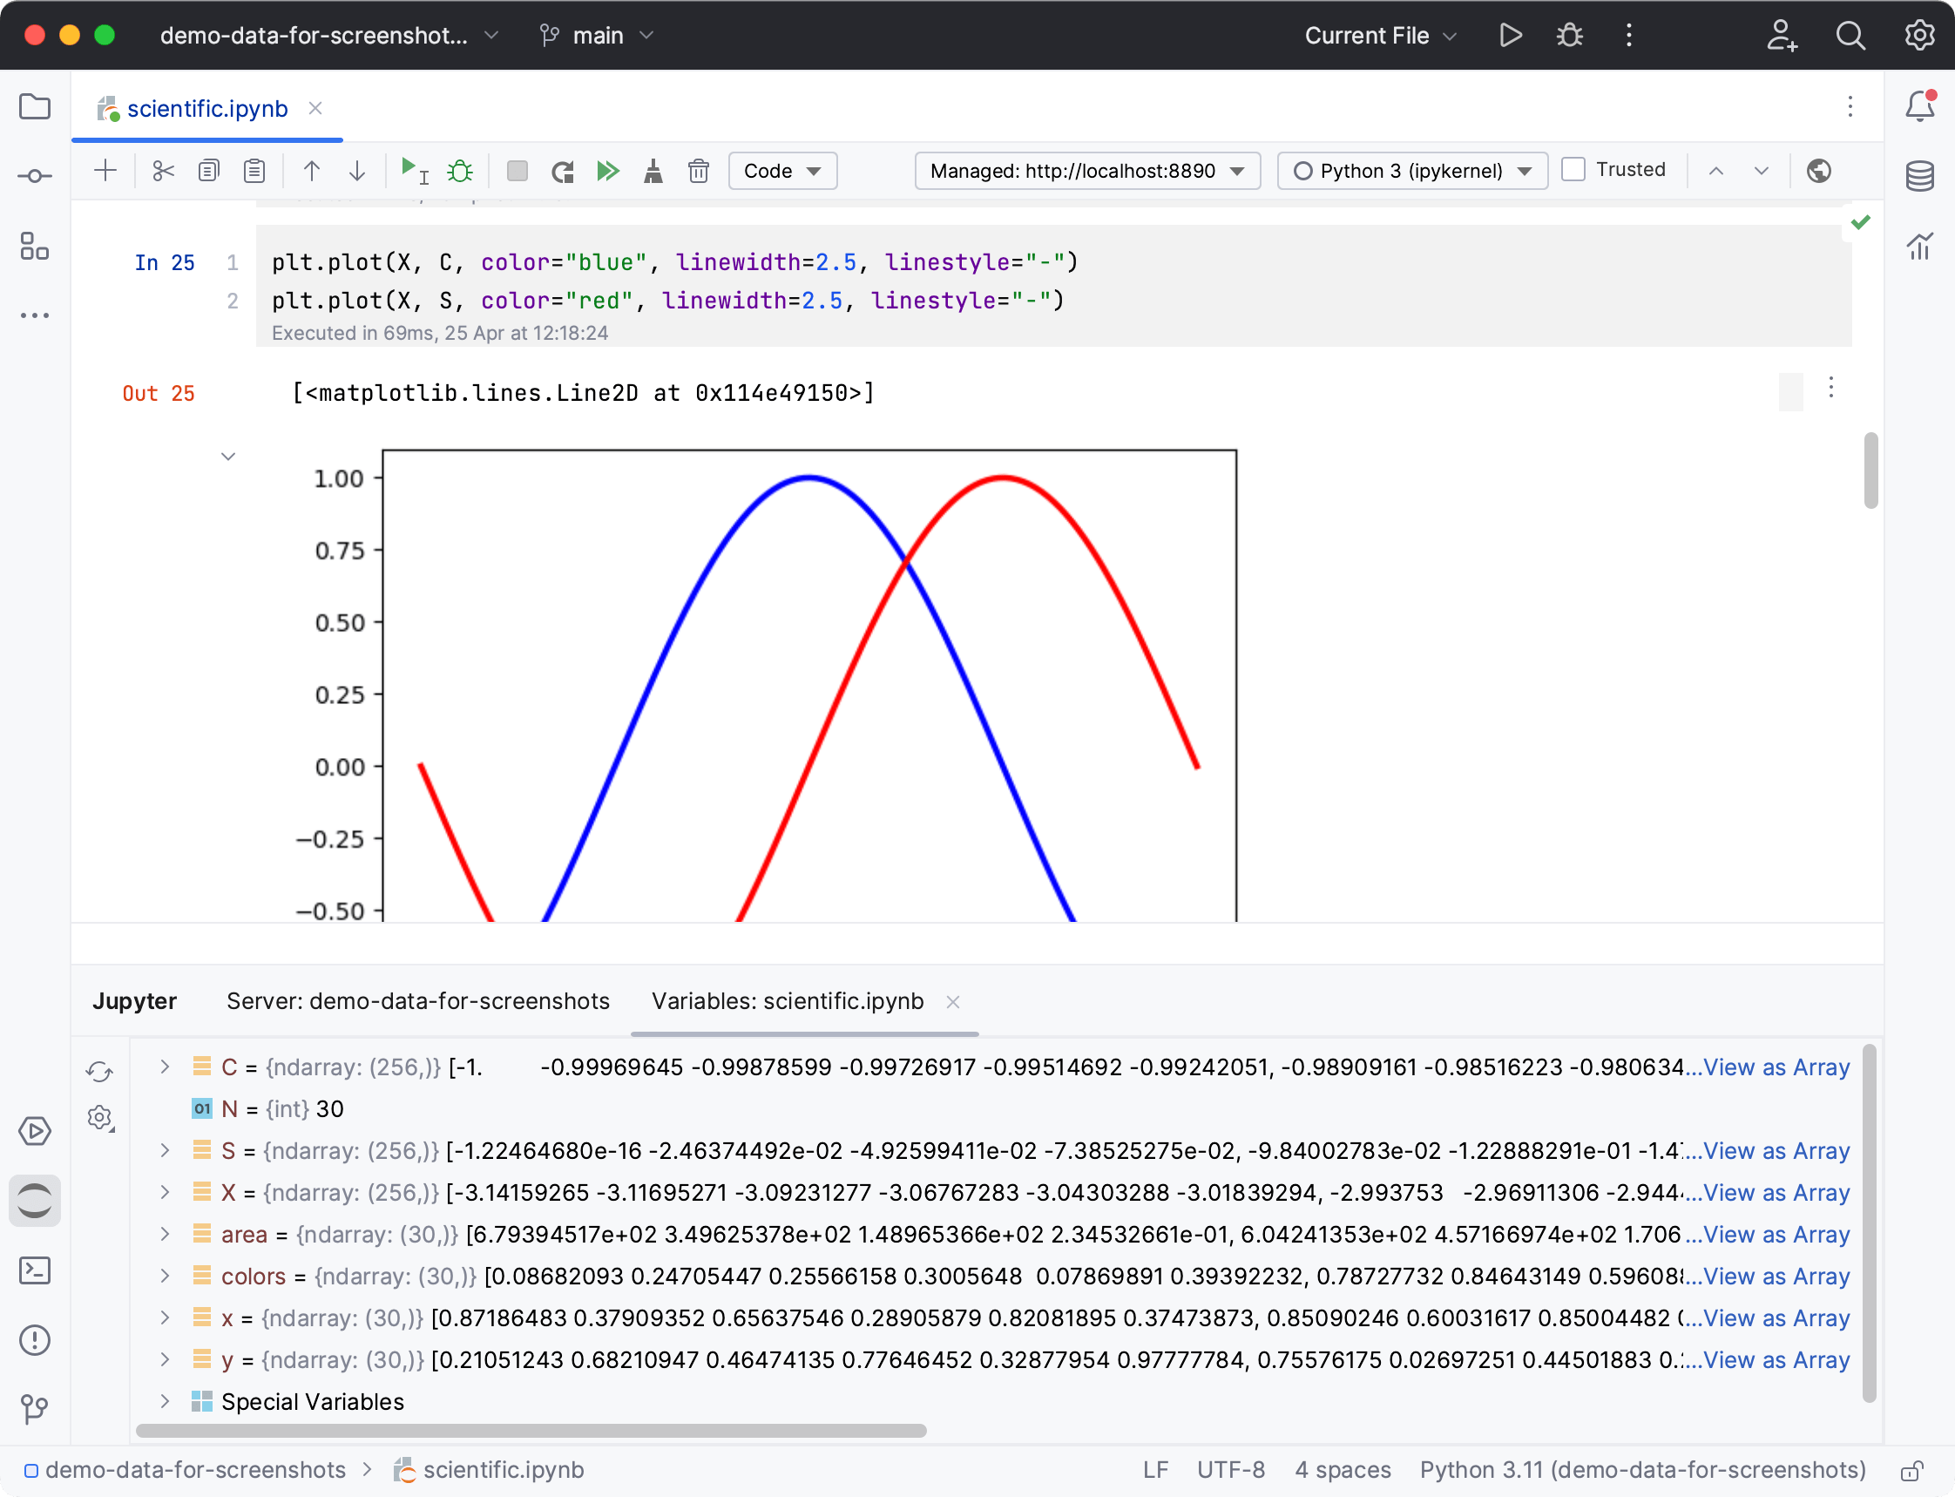1955x1497 pixels.
Task: Open the Problems tool window
Action: click(36, 1340)
